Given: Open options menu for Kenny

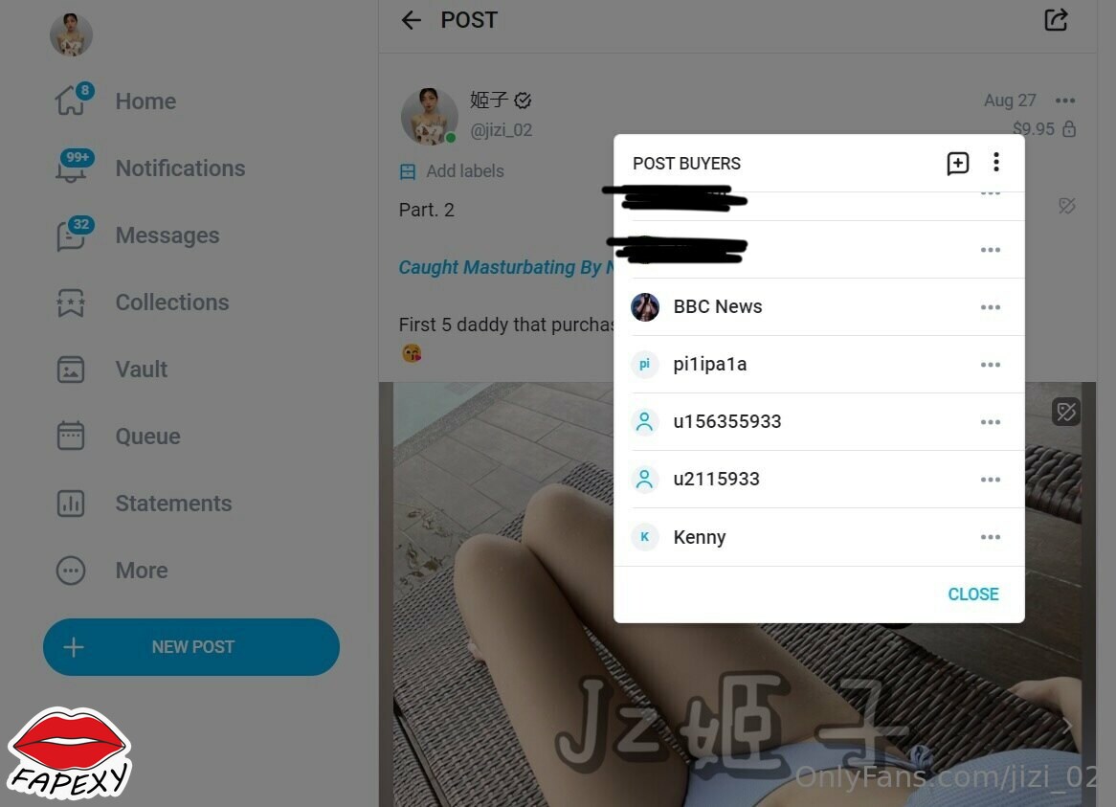Looking at the screenshot, I should [991, 537].
